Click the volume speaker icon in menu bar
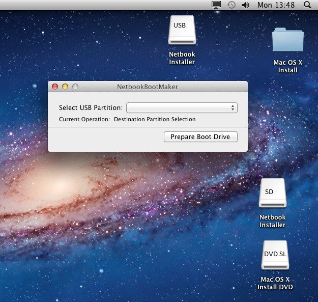The height and width of the screenshot is (302, 318). tap(246, 5)
